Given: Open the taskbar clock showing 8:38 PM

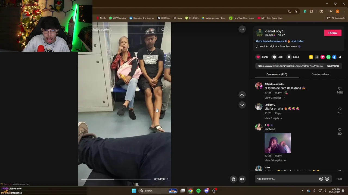Looking at the screenshot, I should tap(334, 191).
